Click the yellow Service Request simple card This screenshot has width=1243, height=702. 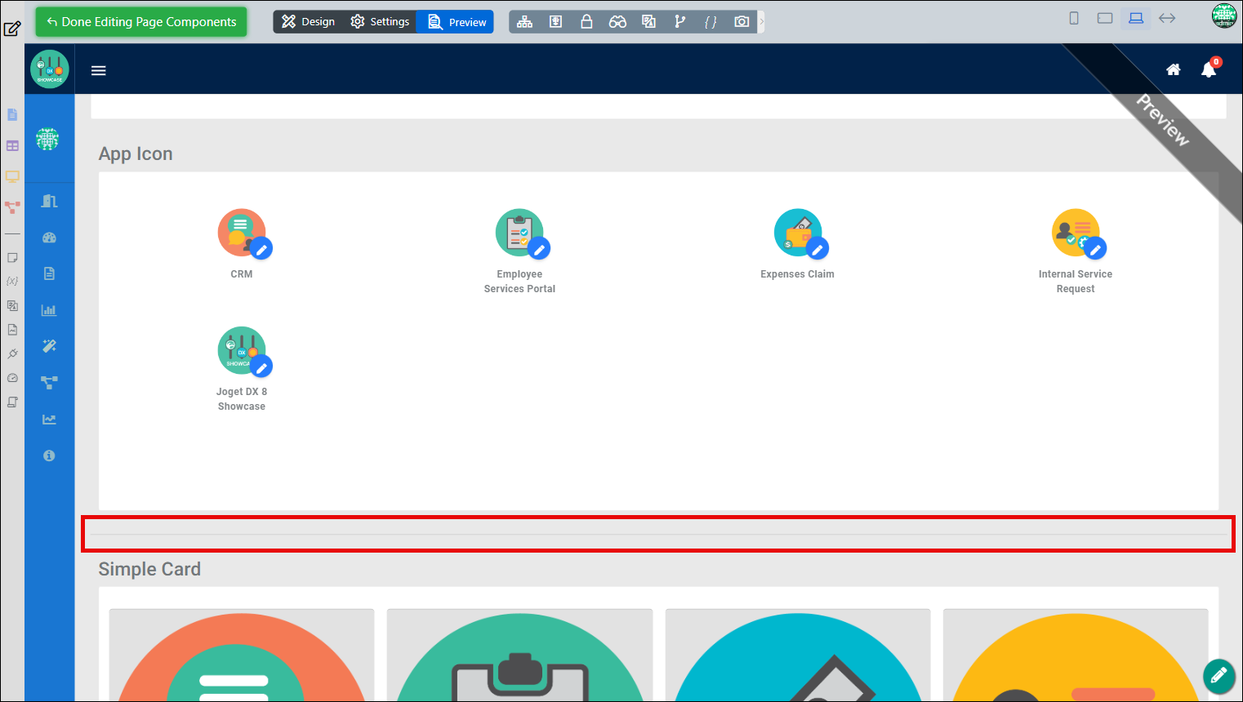point(1076,655)
